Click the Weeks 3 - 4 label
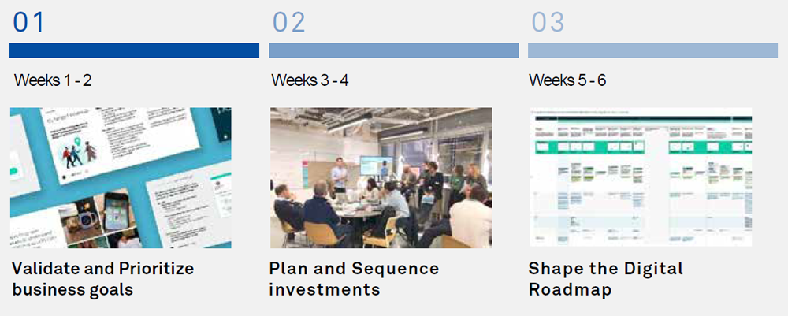The width and height of the screenshot is (788, 316). (310, 80)
